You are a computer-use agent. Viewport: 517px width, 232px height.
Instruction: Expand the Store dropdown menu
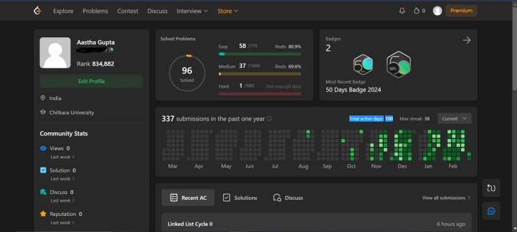(x=227, y=11)
